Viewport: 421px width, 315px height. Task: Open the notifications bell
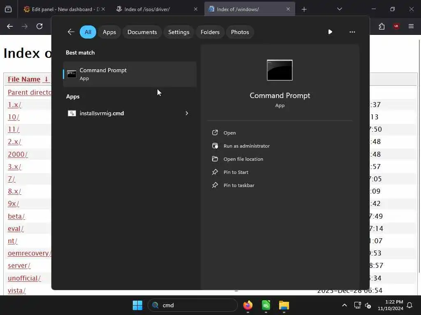(410, 305)
